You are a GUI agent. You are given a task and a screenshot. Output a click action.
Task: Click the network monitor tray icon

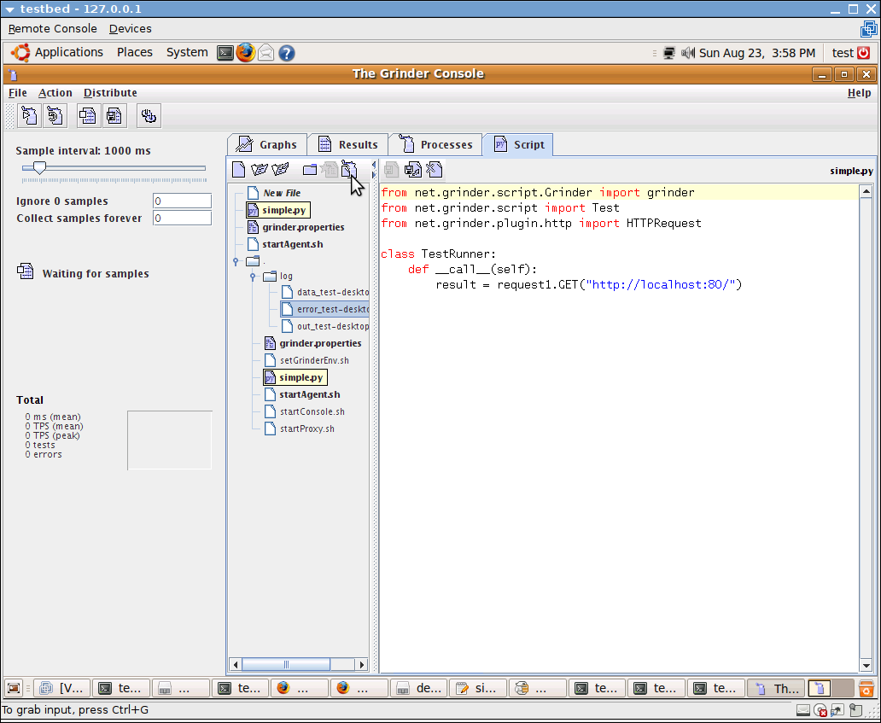(669, 53)
